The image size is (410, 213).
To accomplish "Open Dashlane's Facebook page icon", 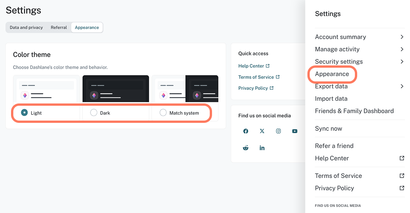I will [245, 131].
